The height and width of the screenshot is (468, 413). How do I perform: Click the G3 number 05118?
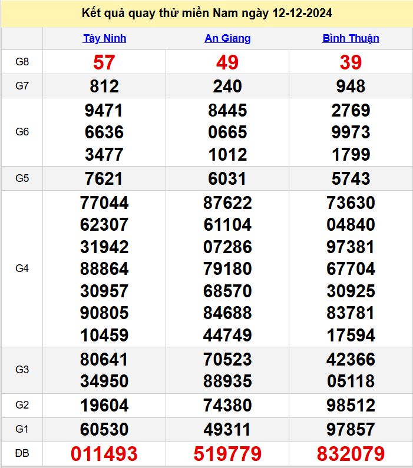tap(351, 381)
